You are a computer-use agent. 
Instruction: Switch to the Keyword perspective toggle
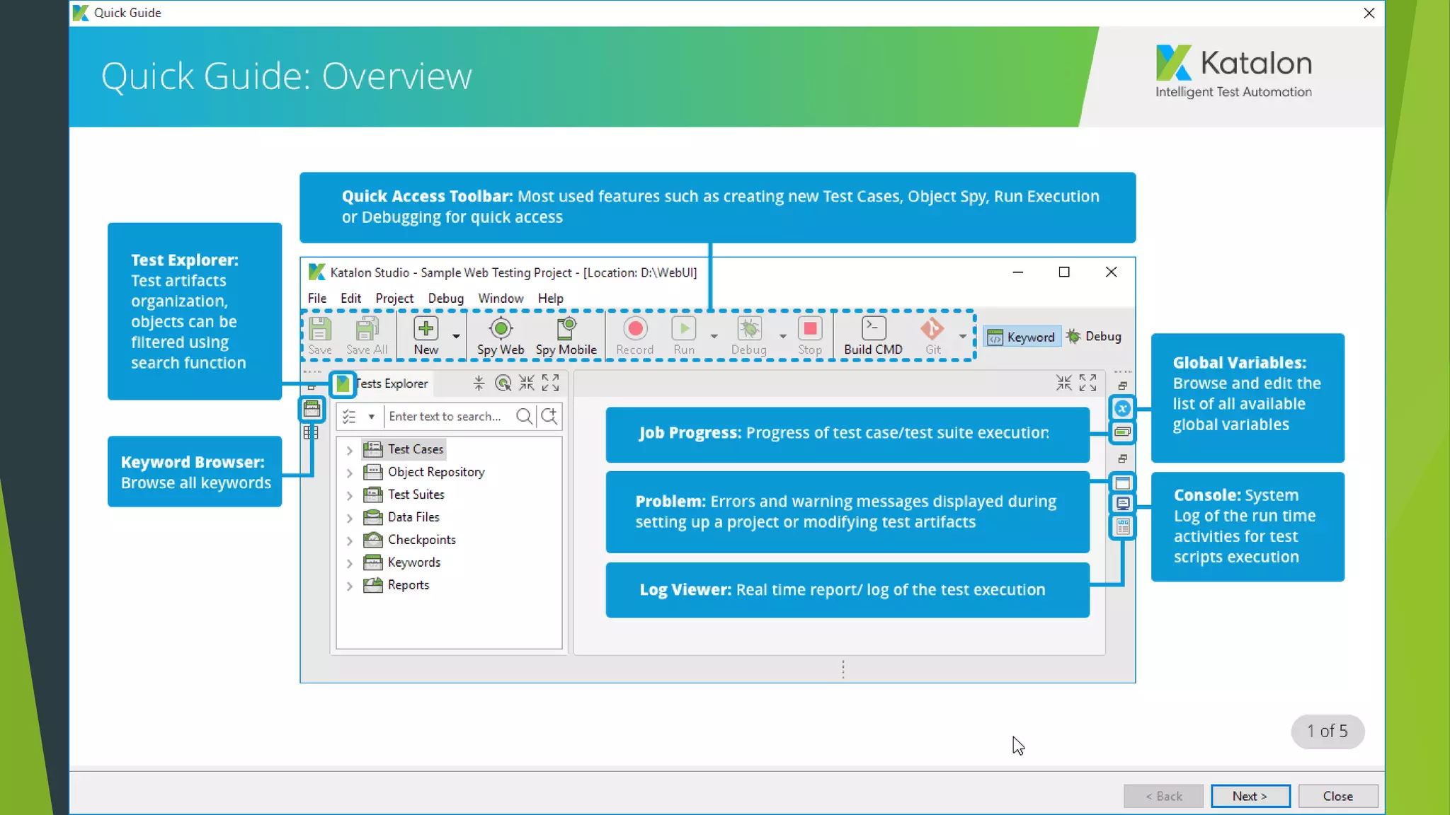tap(1021, 337)
